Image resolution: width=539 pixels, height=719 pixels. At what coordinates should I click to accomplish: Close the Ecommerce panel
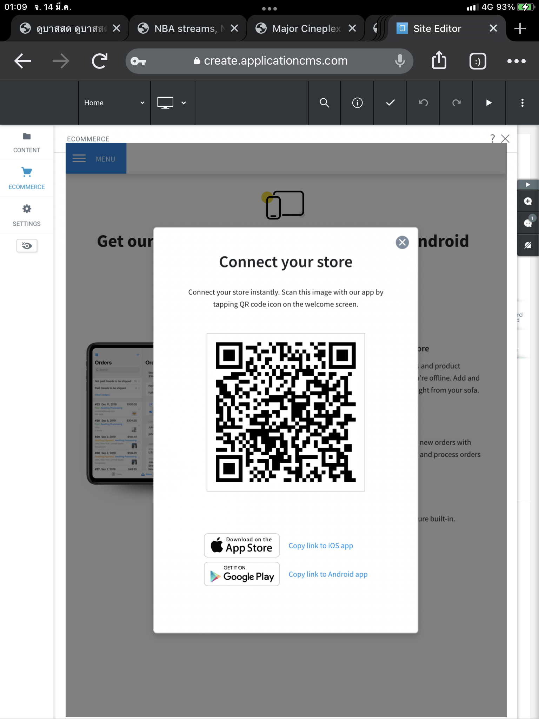tap(505, 139)
